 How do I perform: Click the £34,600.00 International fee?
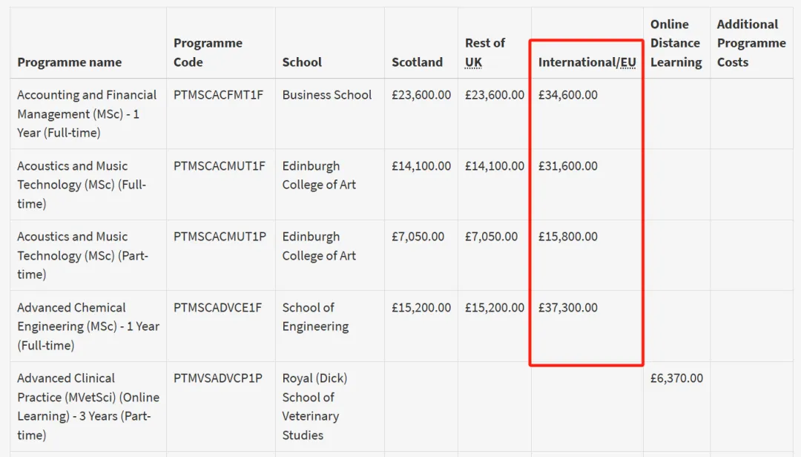point(567,95)
